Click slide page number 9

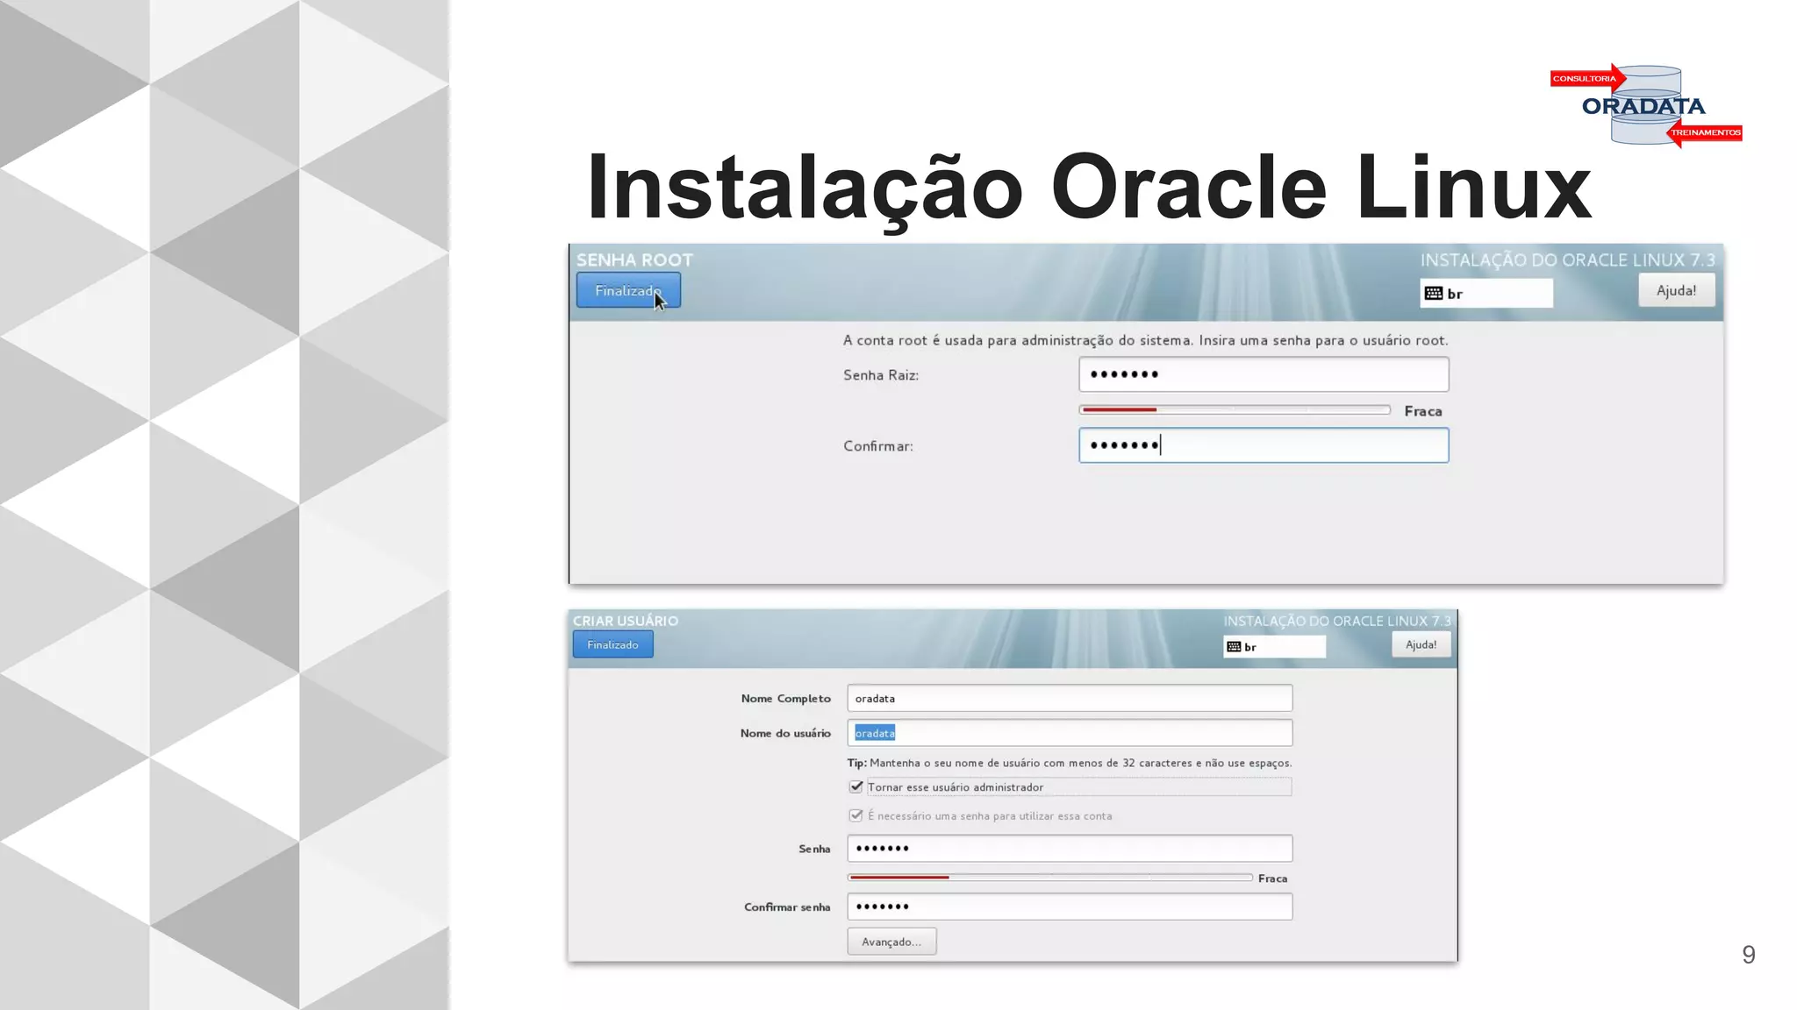[1749, 955]
